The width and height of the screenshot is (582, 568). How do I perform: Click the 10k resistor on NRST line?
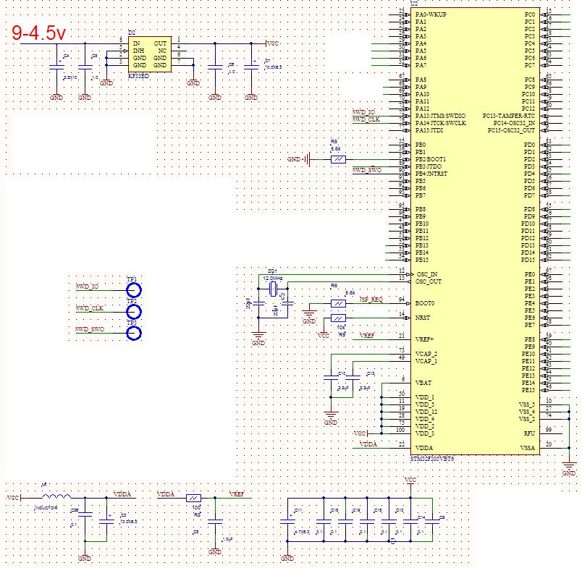(x=338, y=318)
